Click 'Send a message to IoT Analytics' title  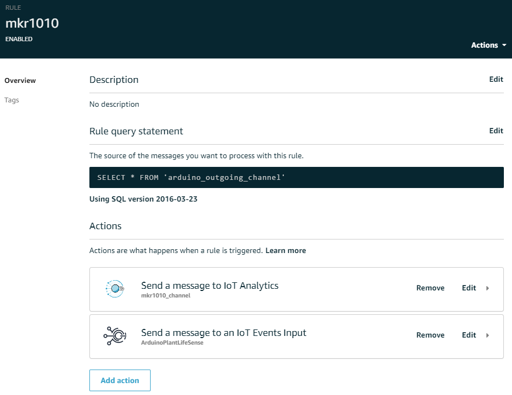tap(210, 286)
